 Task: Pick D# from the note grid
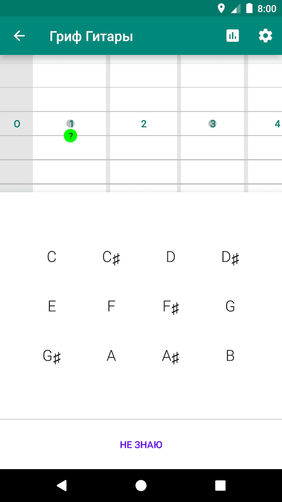[230, 257]
